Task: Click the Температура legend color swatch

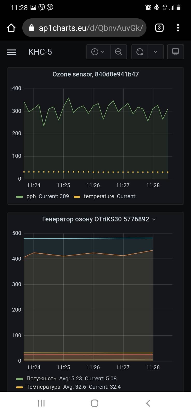Action: coord(19,387)
